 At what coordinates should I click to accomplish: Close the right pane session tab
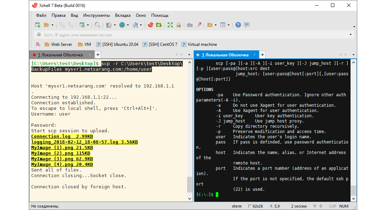[x=254, y=55]
